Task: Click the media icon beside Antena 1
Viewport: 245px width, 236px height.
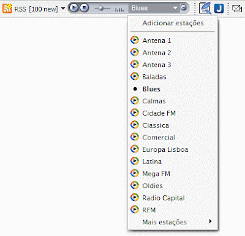Action: pyautogui.click(x=135, y=40)
